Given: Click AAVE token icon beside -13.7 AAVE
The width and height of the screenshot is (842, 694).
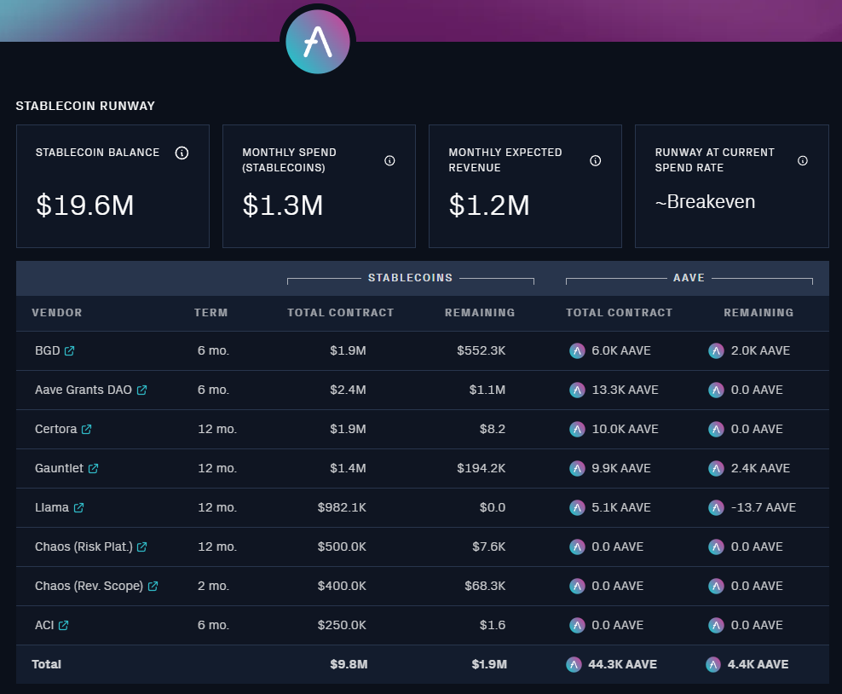Looking at the screenshot, I should coord(717,507).
